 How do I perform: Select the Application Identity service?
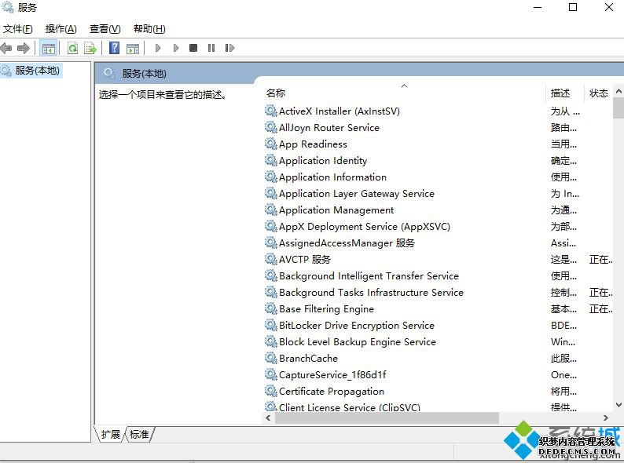coord(323,161)
